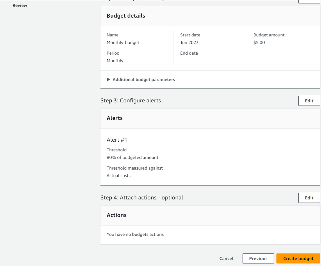Viewport: 321px width, 266px height.
Task: Click the Actual costs value
Action: pos(119,176)
